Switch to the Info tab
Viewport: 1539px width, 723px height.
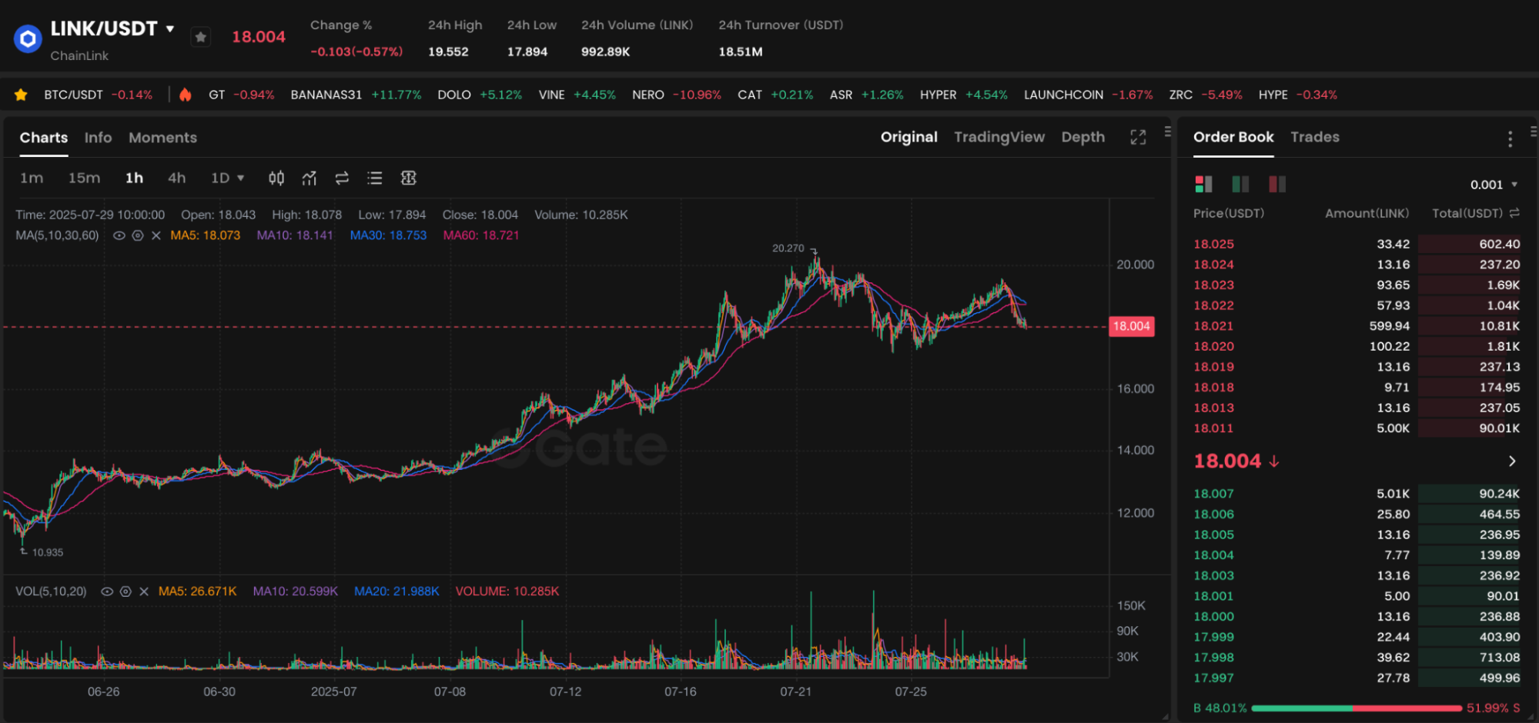coord(99,138)
